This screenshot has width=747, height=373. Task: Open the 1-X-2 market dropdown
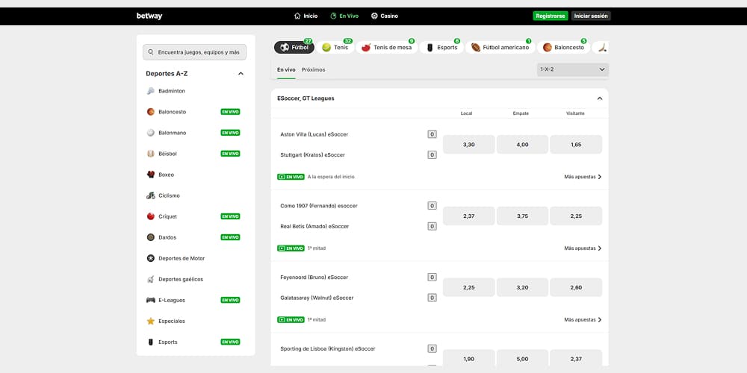[573, 69]
